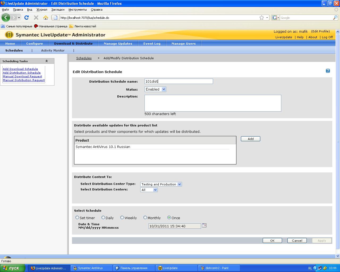Open the Закладки menu
The image size is (340, 272).
pos(58,10)
